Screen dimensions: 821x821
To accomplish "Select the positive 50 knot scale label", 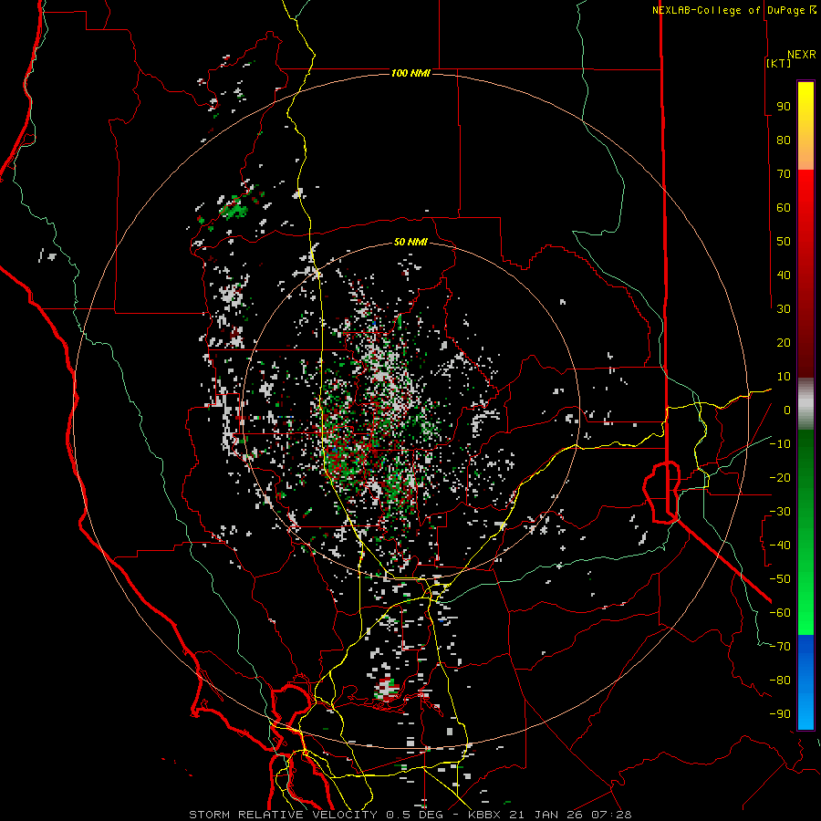I will pos(784,242).
